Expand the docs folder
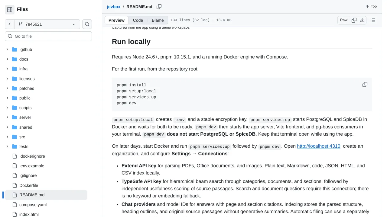The height and width of the screenshot is (217, 387). coord(7,59)
